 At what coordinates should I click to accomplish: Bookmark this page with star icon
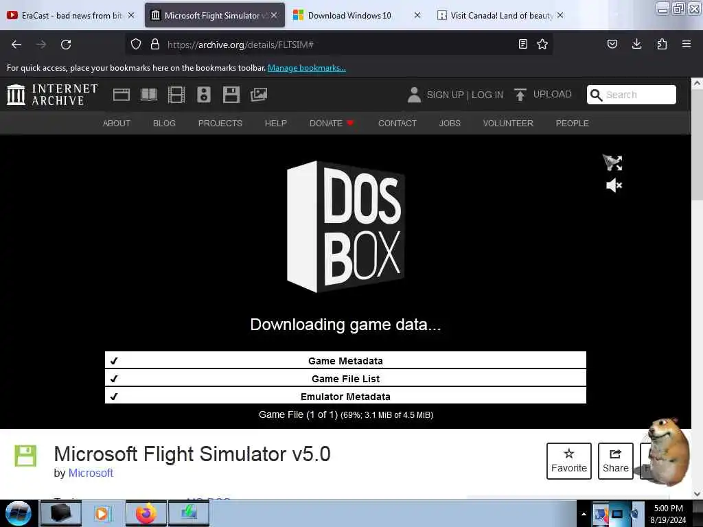coord(542,44)
